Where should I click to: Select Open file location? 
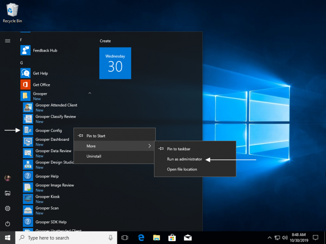click(182, 170)
